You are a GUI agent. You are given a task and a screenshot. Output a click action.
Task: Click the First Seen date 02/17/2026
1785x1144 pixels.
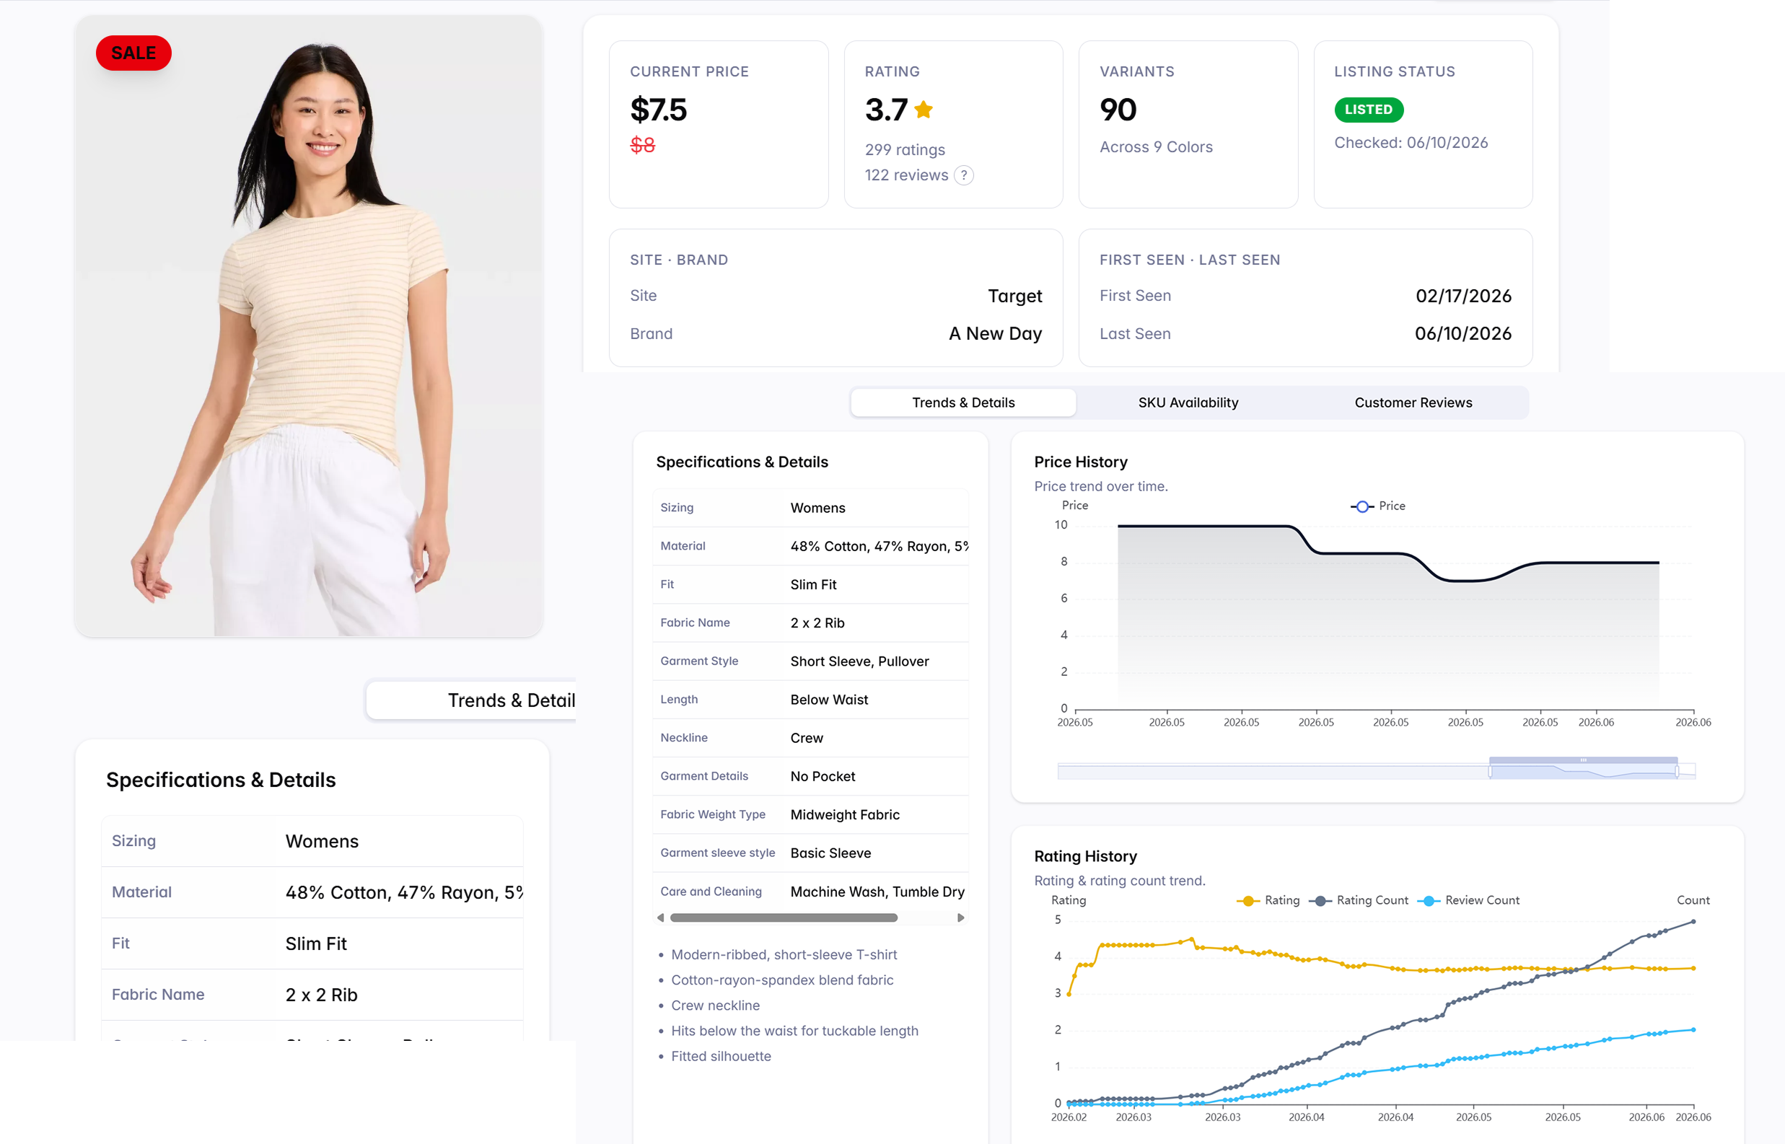(1463, 296)
